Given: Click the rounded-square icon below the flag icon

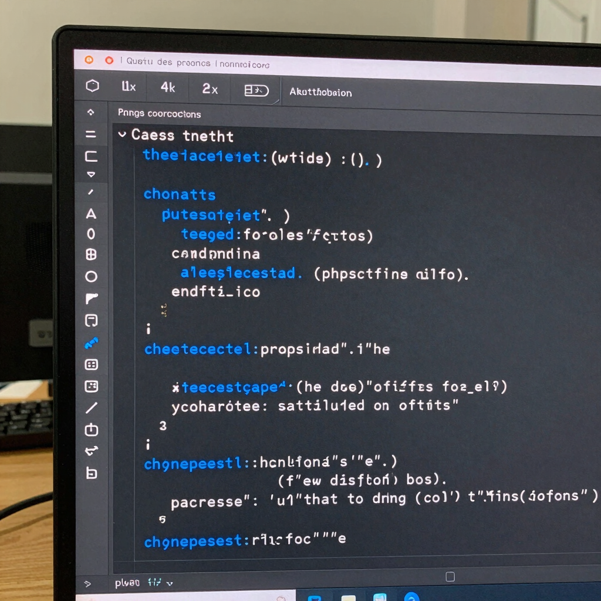Looking at the screenshot, I should point(91,320).
